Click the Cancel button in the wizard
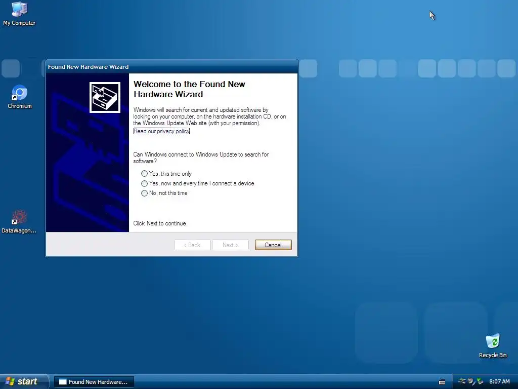This screenshot has height=389, width=518. [x=273, y=245]
